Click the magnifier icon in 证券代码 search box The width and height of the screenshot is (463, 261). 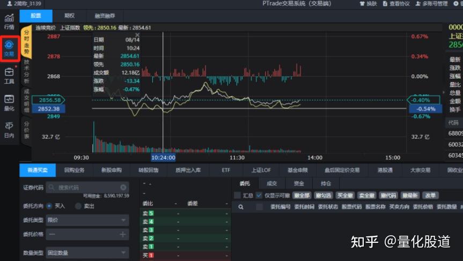tap(52, 187)
